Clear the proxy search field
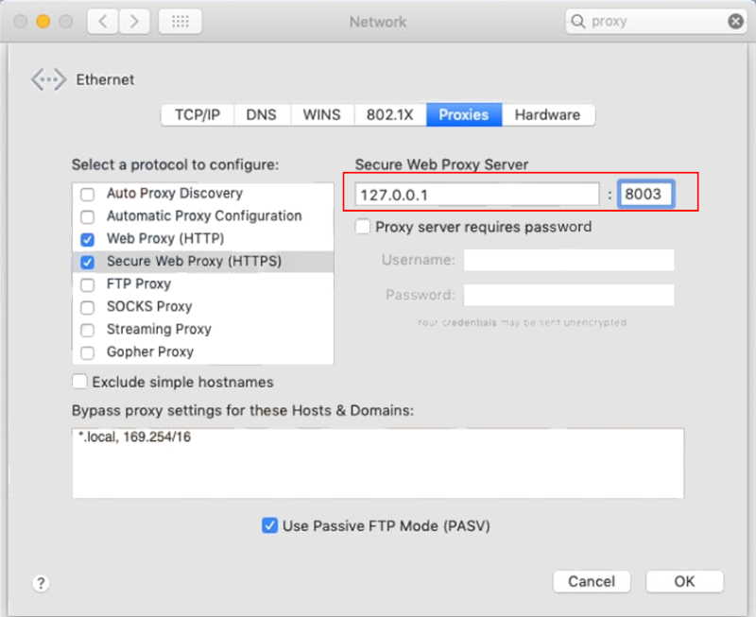 735,21
